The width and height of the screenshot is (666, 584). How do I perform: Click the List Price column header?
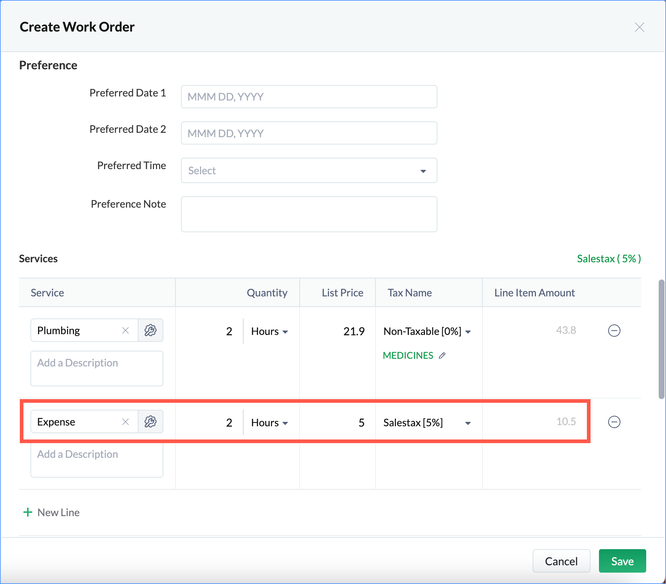point(343,293)
